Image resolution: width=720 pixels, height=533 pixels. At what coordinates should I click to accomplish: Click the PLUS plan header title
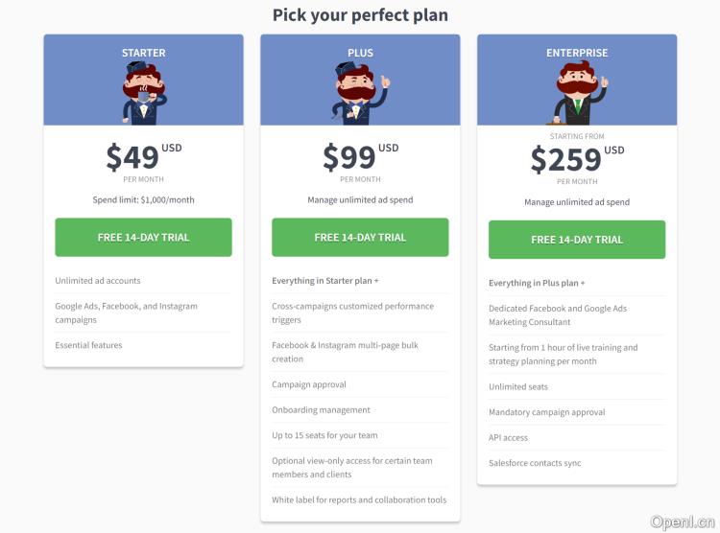360,54
